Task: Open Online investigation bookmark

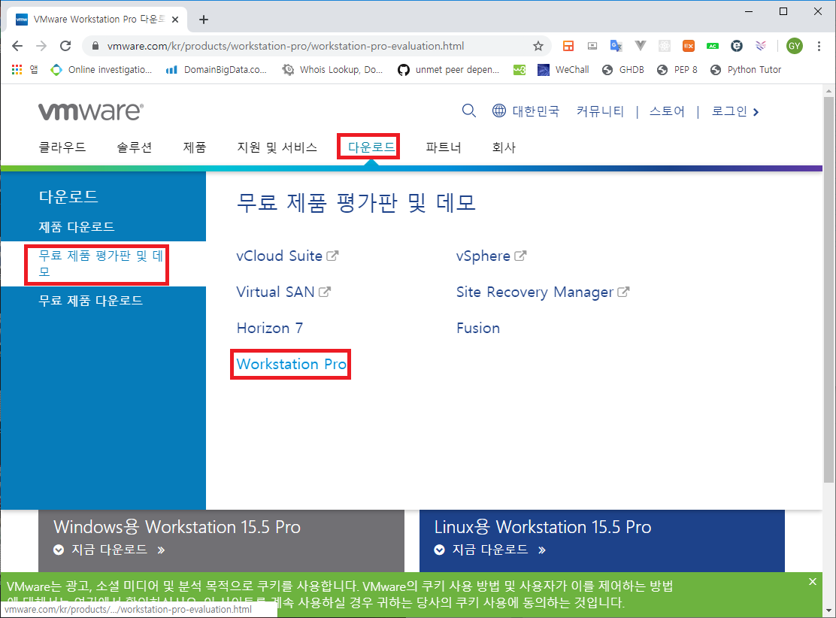Action: tap(101, 69)
